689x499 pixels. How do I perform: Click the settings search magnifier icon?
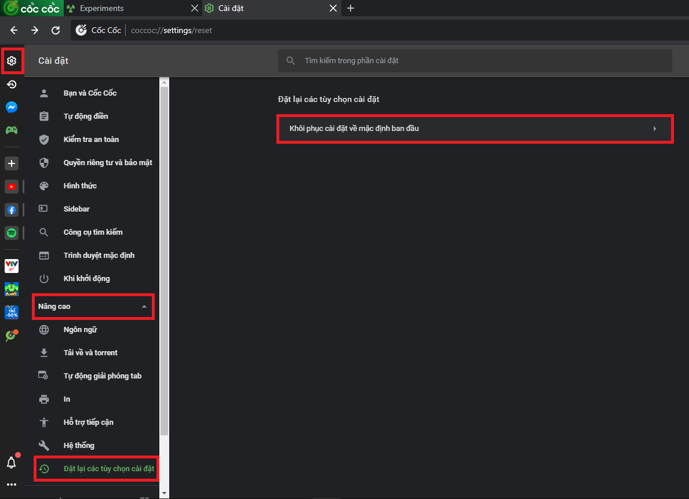(290, 61)
